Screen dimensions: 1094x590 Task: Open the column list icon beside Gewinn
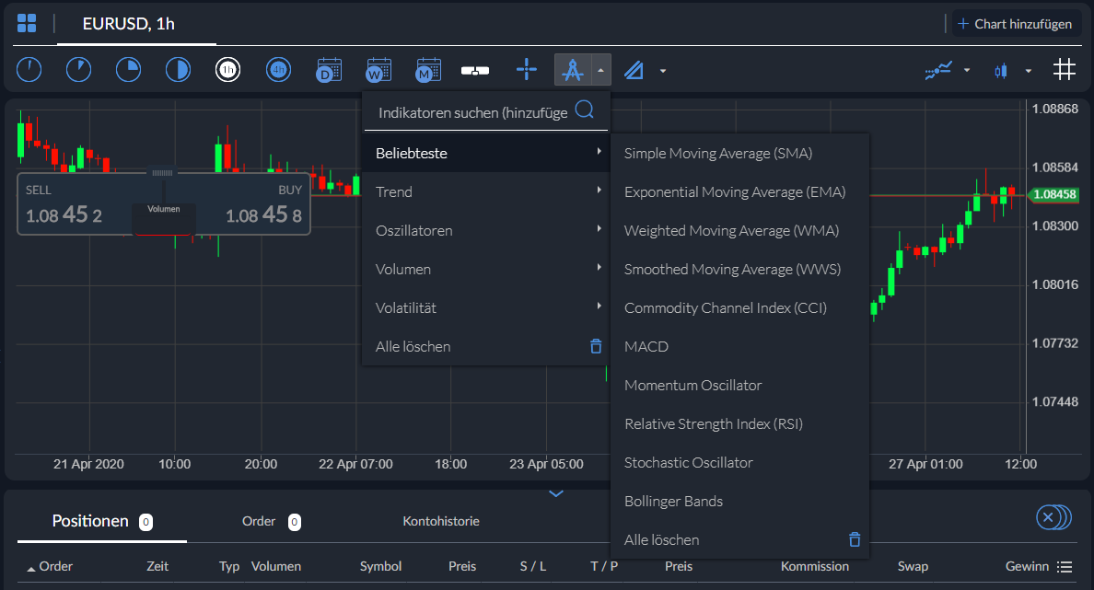tap(1065, 566)
